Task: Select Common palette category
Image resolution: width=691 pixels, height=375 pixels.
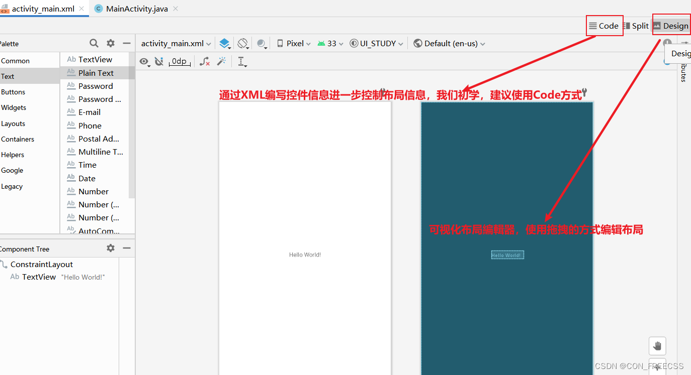Action: (x=30, y=61)
